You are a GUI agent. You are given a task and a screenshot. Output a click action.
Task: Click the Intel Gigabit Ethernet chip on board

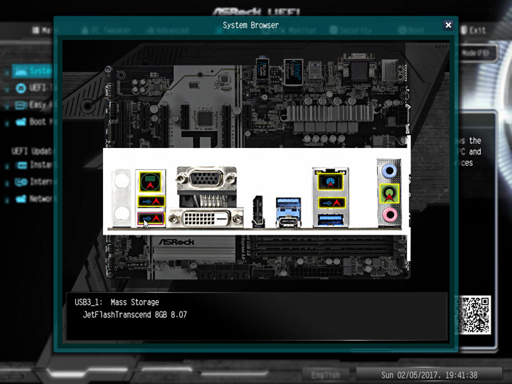[x=293, y=73]
